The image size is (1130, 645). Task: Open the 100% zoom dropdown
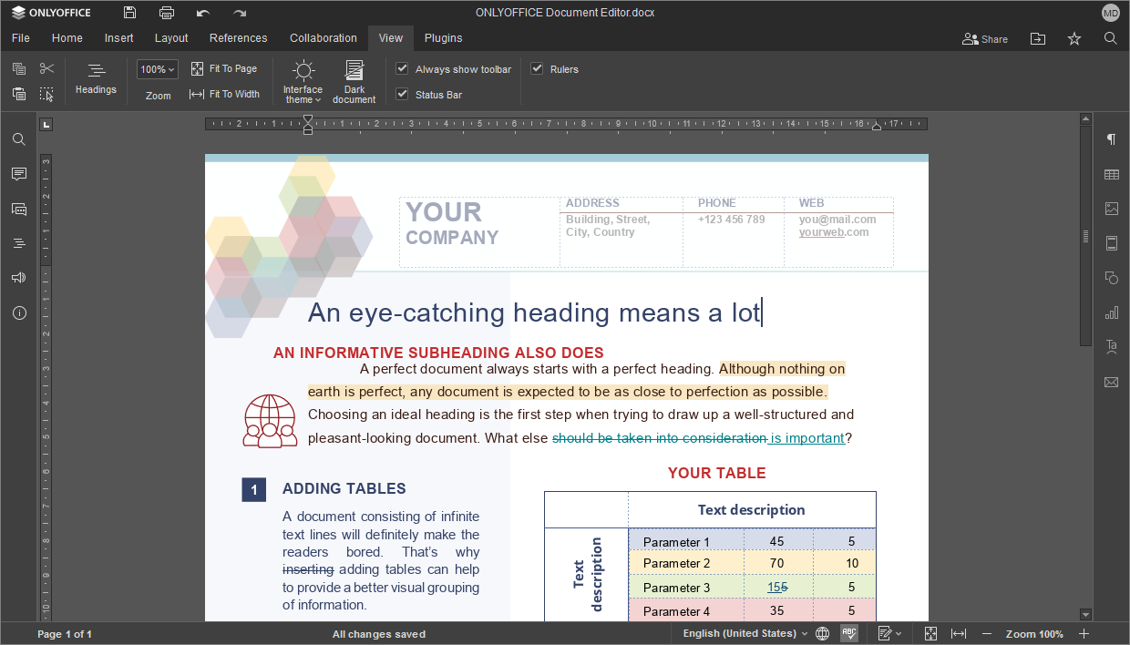point(158,69)
